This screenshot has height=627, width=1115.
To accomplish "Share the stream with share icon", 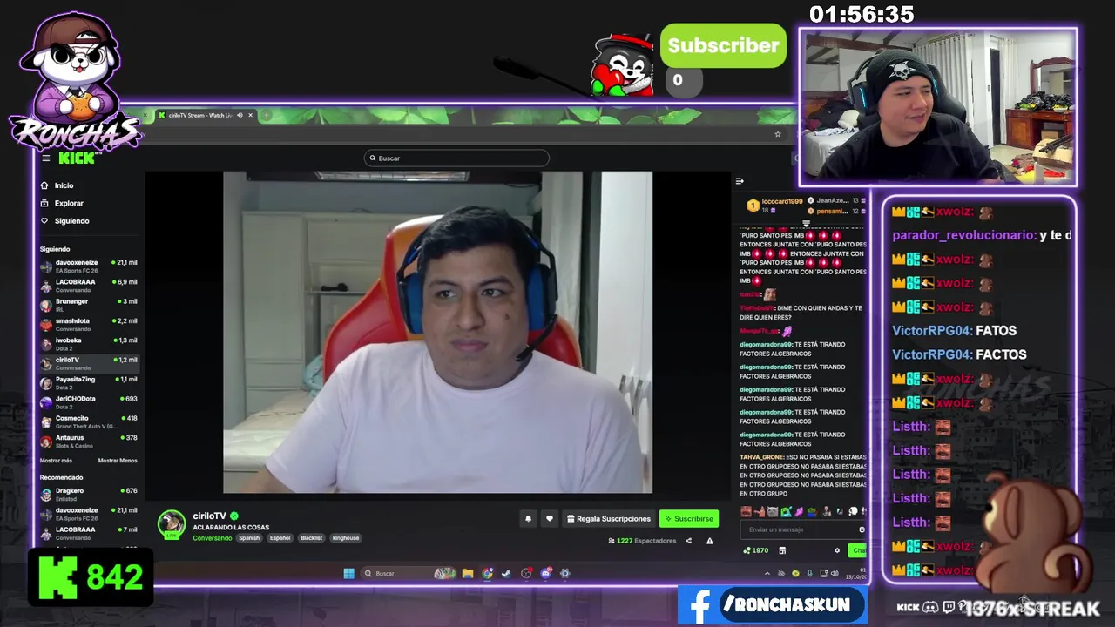I will (688, 541).
